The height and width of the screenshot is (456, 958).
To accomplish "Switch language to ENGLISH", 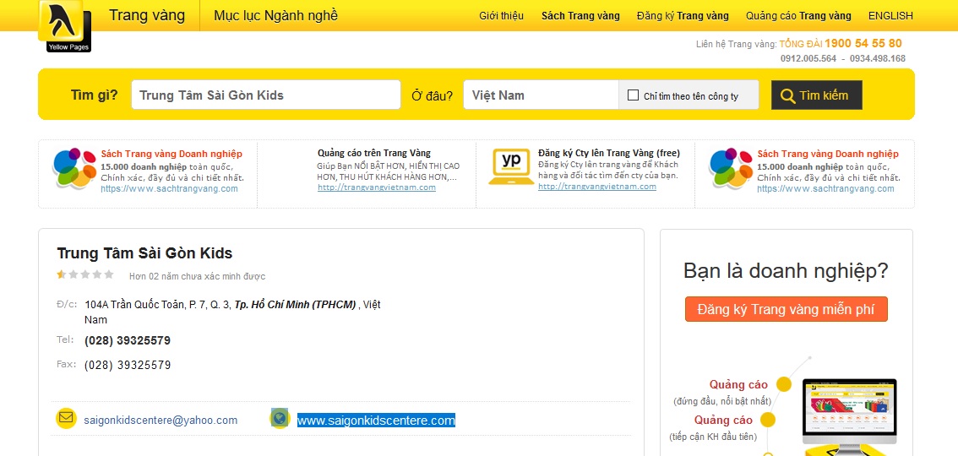I will point(890,16).
